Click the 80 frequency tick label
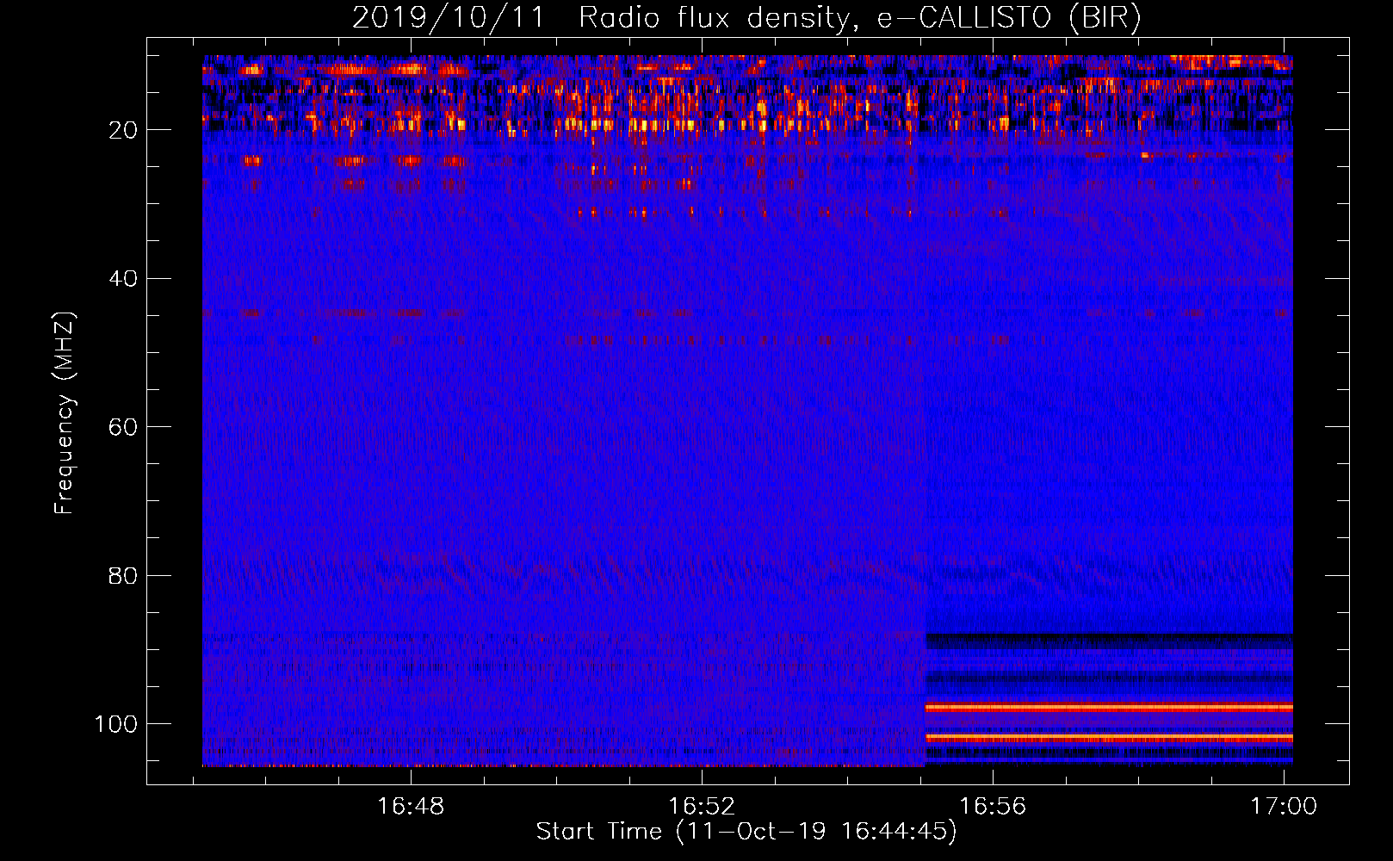This screenshot has height=861, width=1393. click(123, 575)
